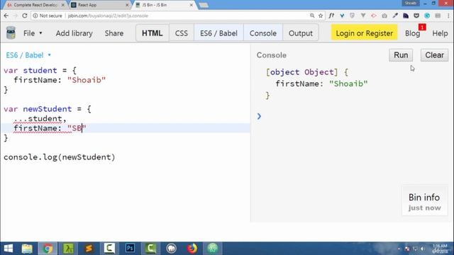
Task: Open File Explorer from taskbar
Action: (x=27, y=249)
